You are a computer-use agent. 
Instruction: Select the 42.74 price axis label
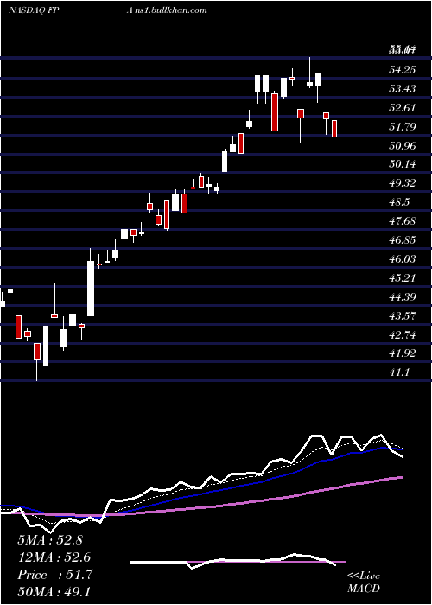[403, 335]
